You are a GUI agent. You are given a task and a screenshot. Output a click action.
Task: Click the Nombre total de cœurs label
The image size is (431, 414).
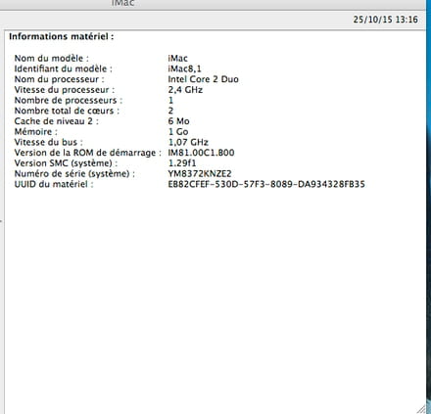(x=67, y=111)
